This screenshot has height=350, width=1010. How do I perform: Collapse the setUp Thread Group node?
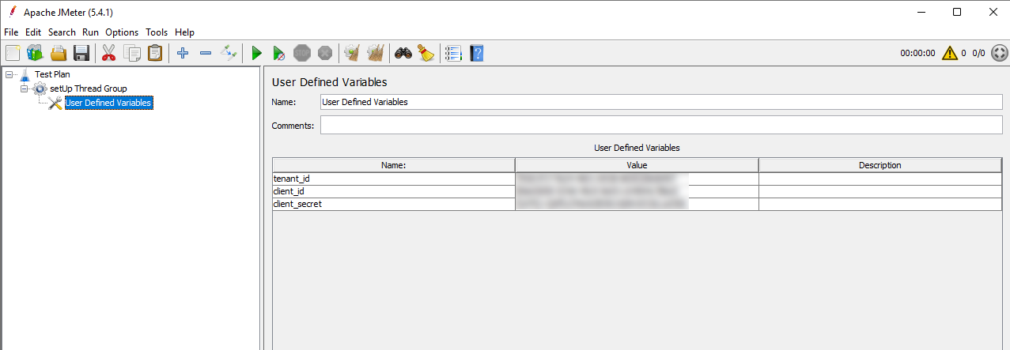pyautogui.click(x=25, y=88)
